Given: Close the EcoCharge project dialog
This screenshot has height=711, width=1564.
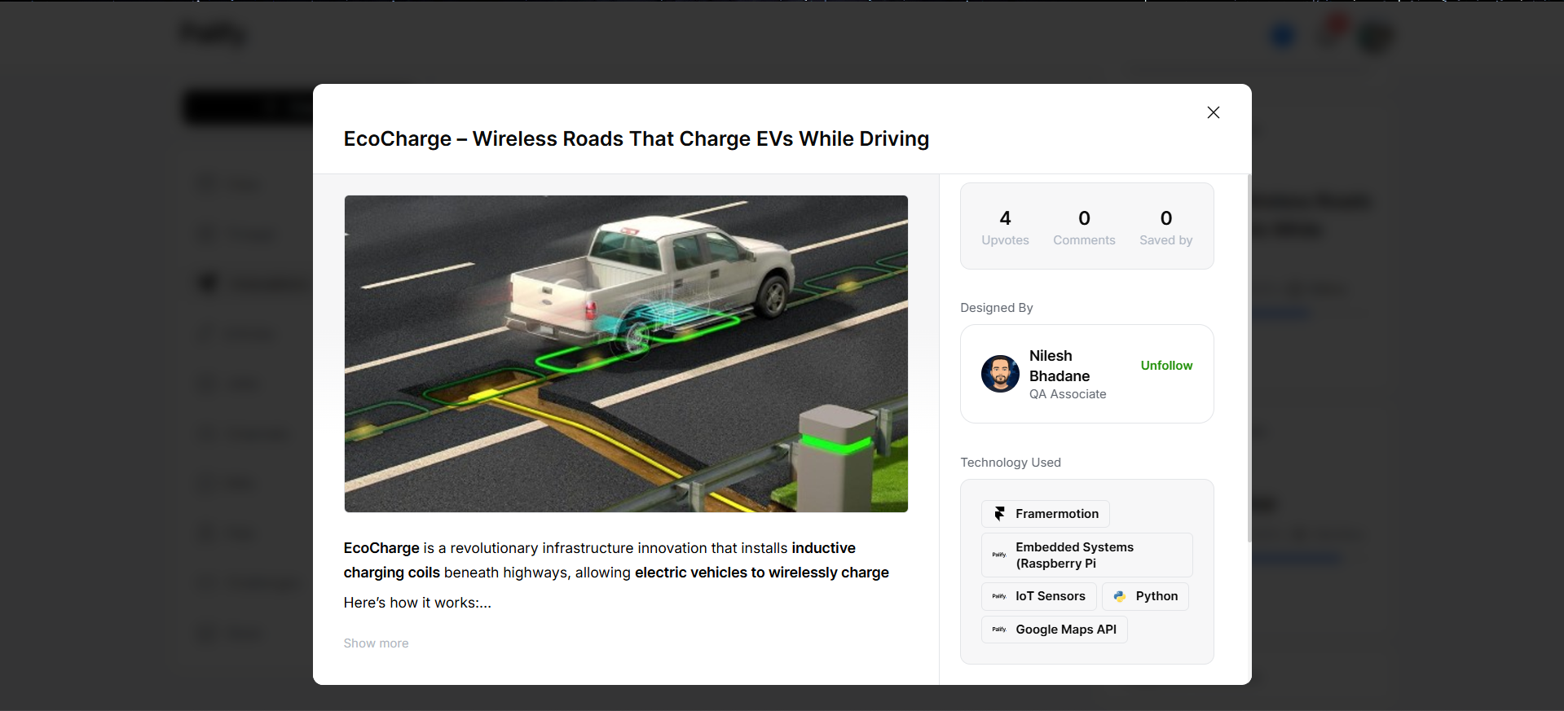Looking at the screenshot, I should tap(1213, 112).
